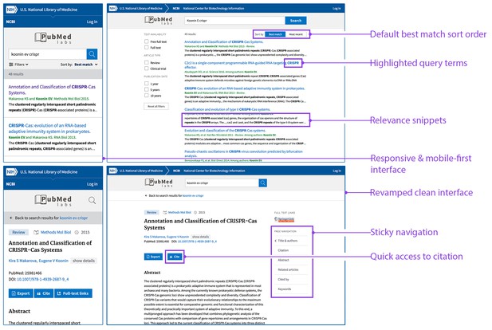Jump to 'Title & authors' in page navigation
Image resolution: width=492 pixels, height=330 pixels.
(x=288, y=241)
